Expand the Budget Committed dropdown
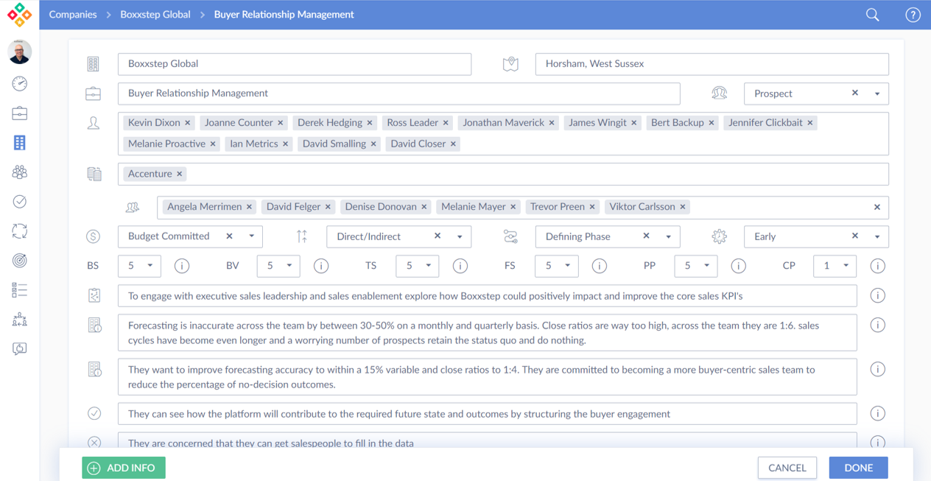 click(x=252, y=236)
